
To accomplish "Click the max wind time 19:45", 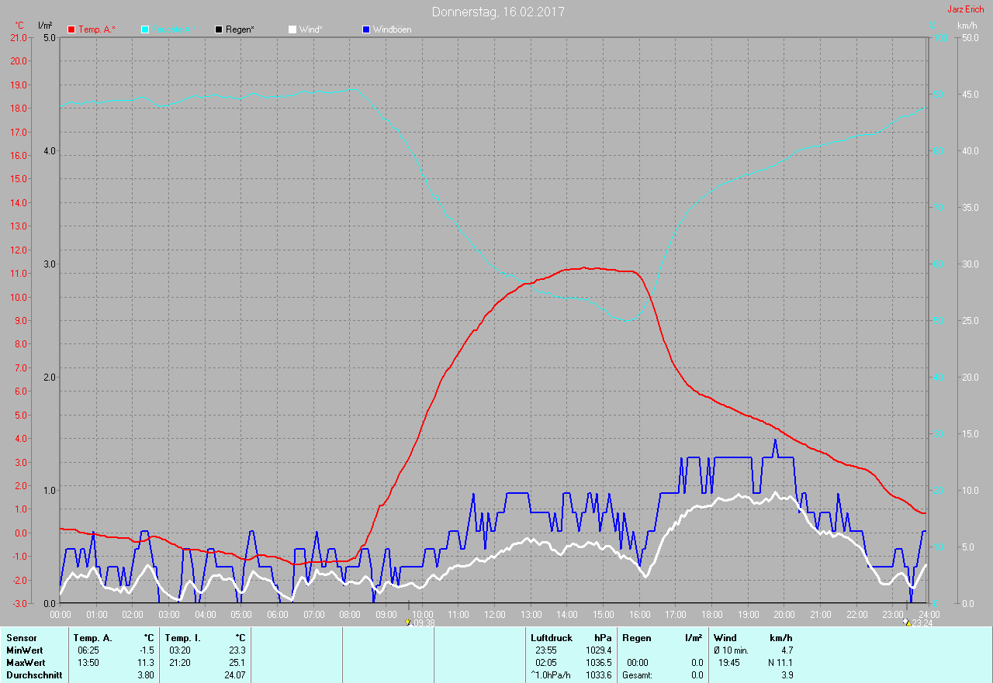I will click(x=729, y=663).
